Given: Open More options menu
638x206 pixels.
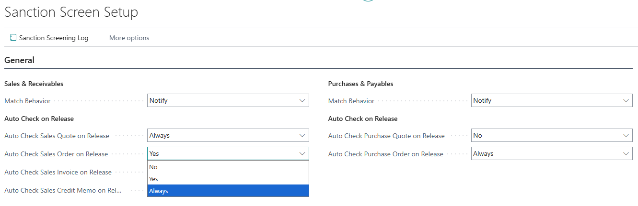Looking at the screenshot, I should [129, 38].
